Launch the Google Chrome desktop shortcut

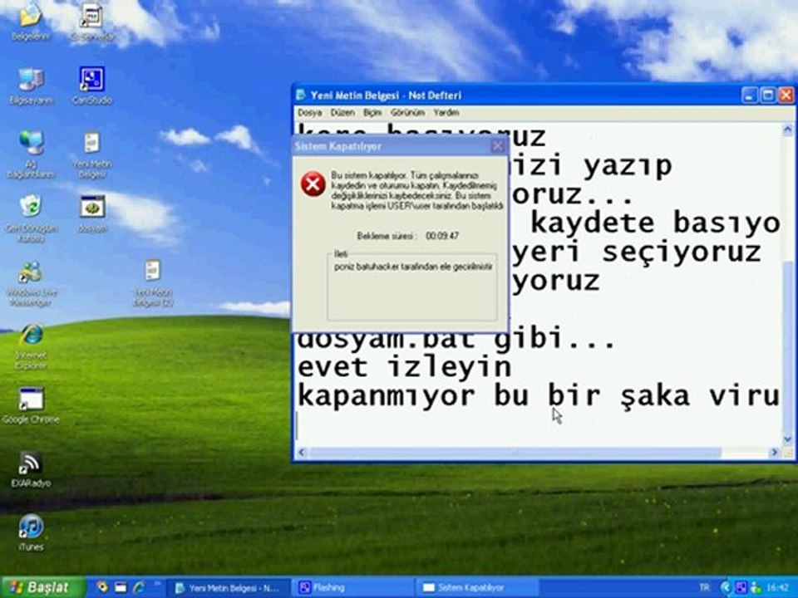[x=31, y=404]
